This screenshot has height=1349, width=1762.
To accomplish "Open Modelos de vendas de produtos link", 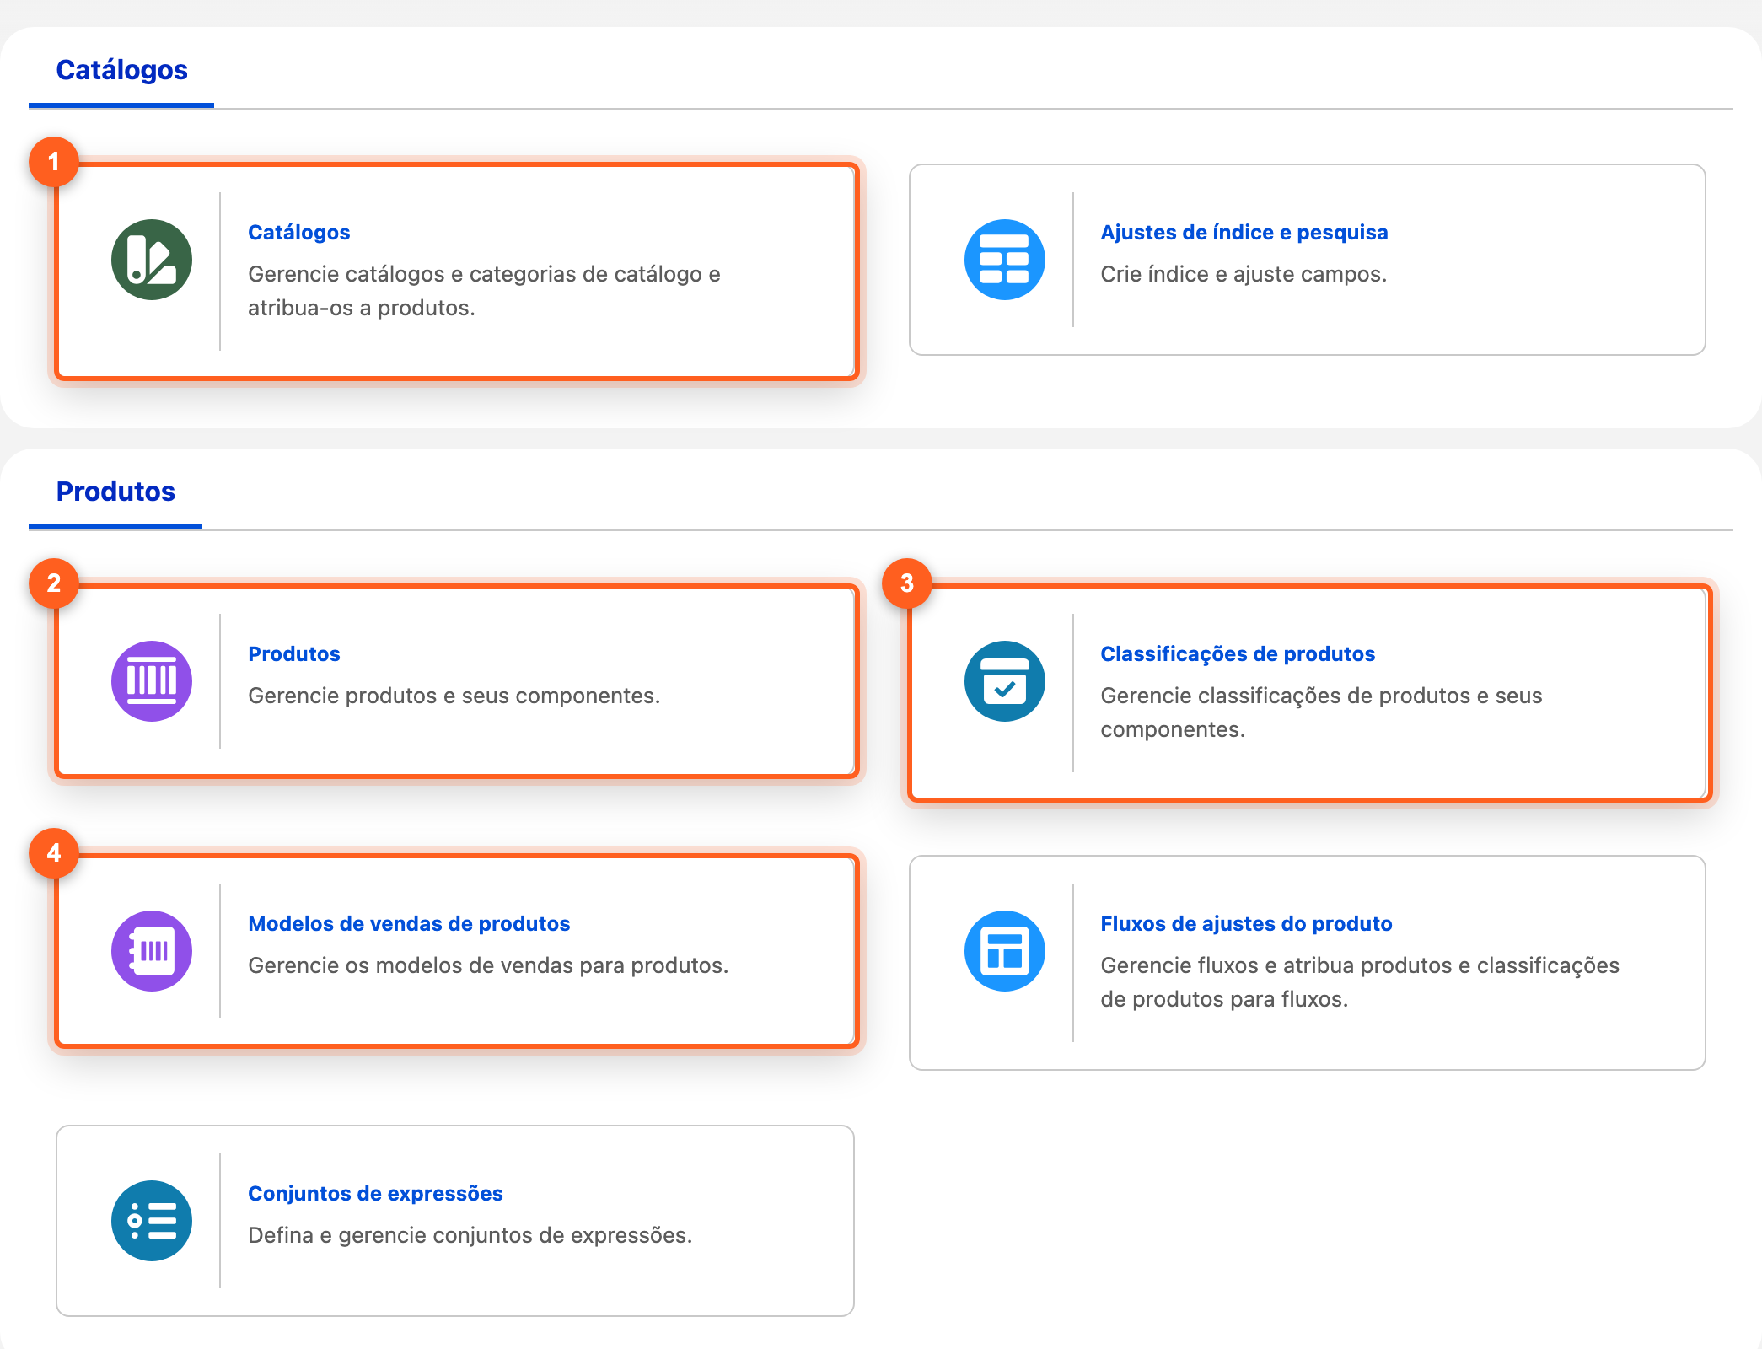I will 409,923.
